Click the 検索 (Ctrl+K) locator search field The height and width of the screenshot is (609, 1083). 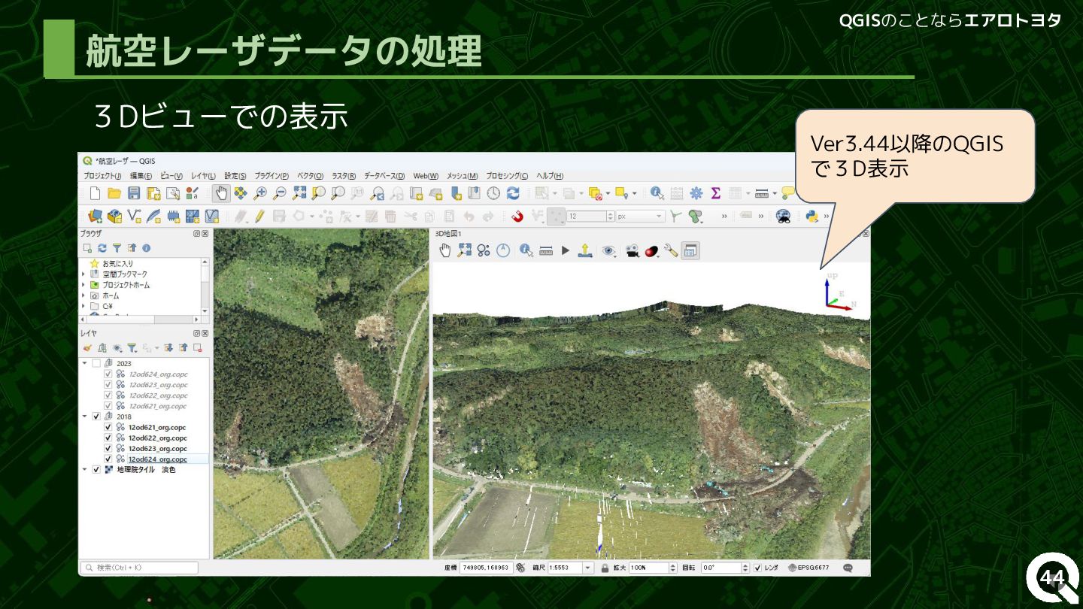coord(139,568)
